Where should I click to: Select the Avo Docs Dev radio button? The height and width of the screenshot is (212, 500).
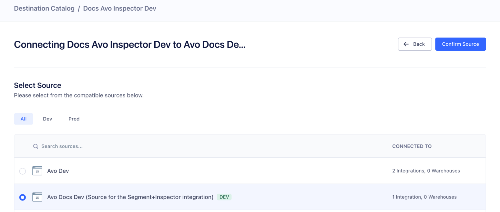coord(23,197)
